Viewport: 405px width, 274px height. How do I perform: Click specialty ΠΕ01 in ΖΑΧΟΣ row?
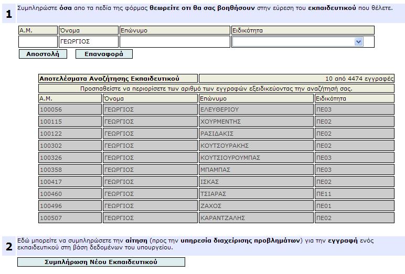[324, 206]
